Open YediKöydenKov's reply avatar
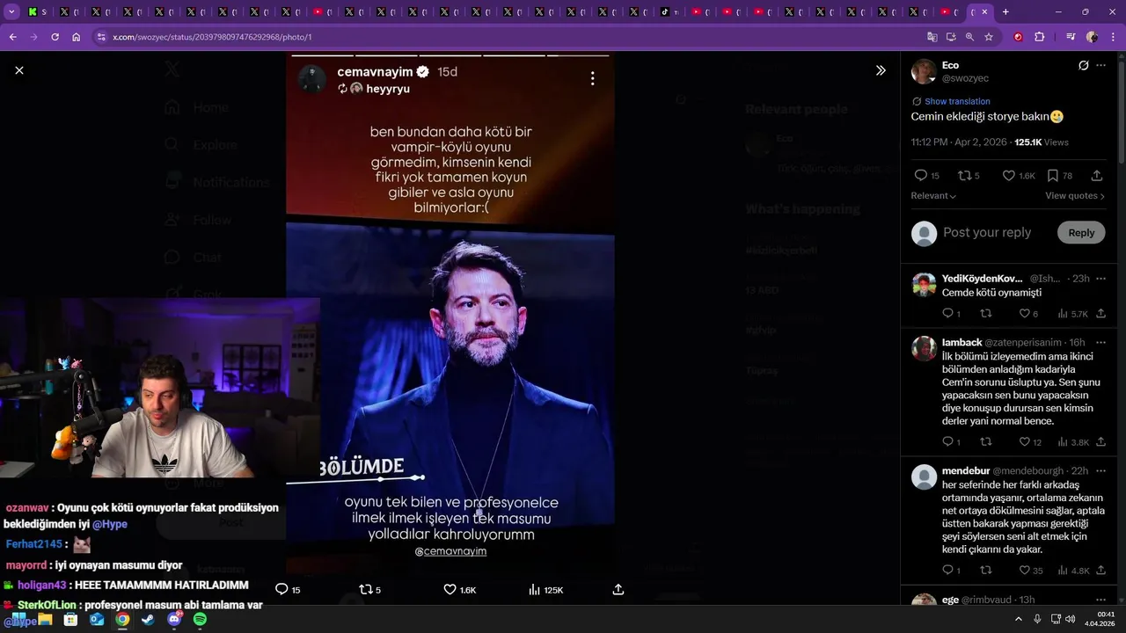 click(924, 285)
